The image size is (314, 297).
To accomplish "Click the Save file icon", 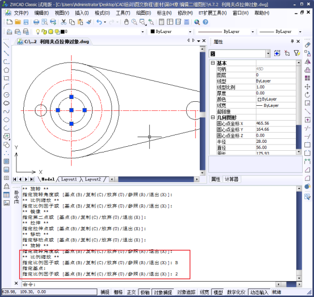I will pyautogui.click(x=26, y=22).
